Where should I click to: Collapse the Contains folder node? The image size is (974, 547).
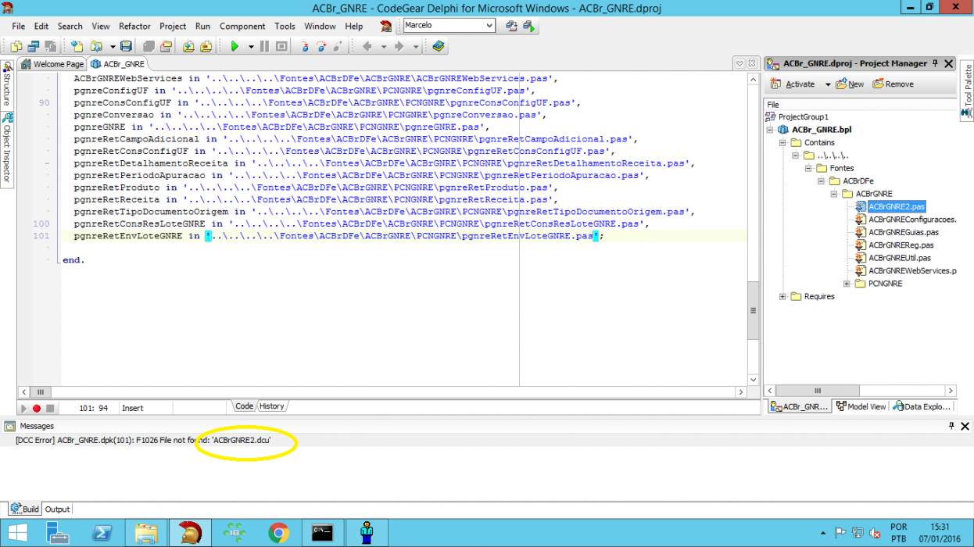tap(783, 142)
